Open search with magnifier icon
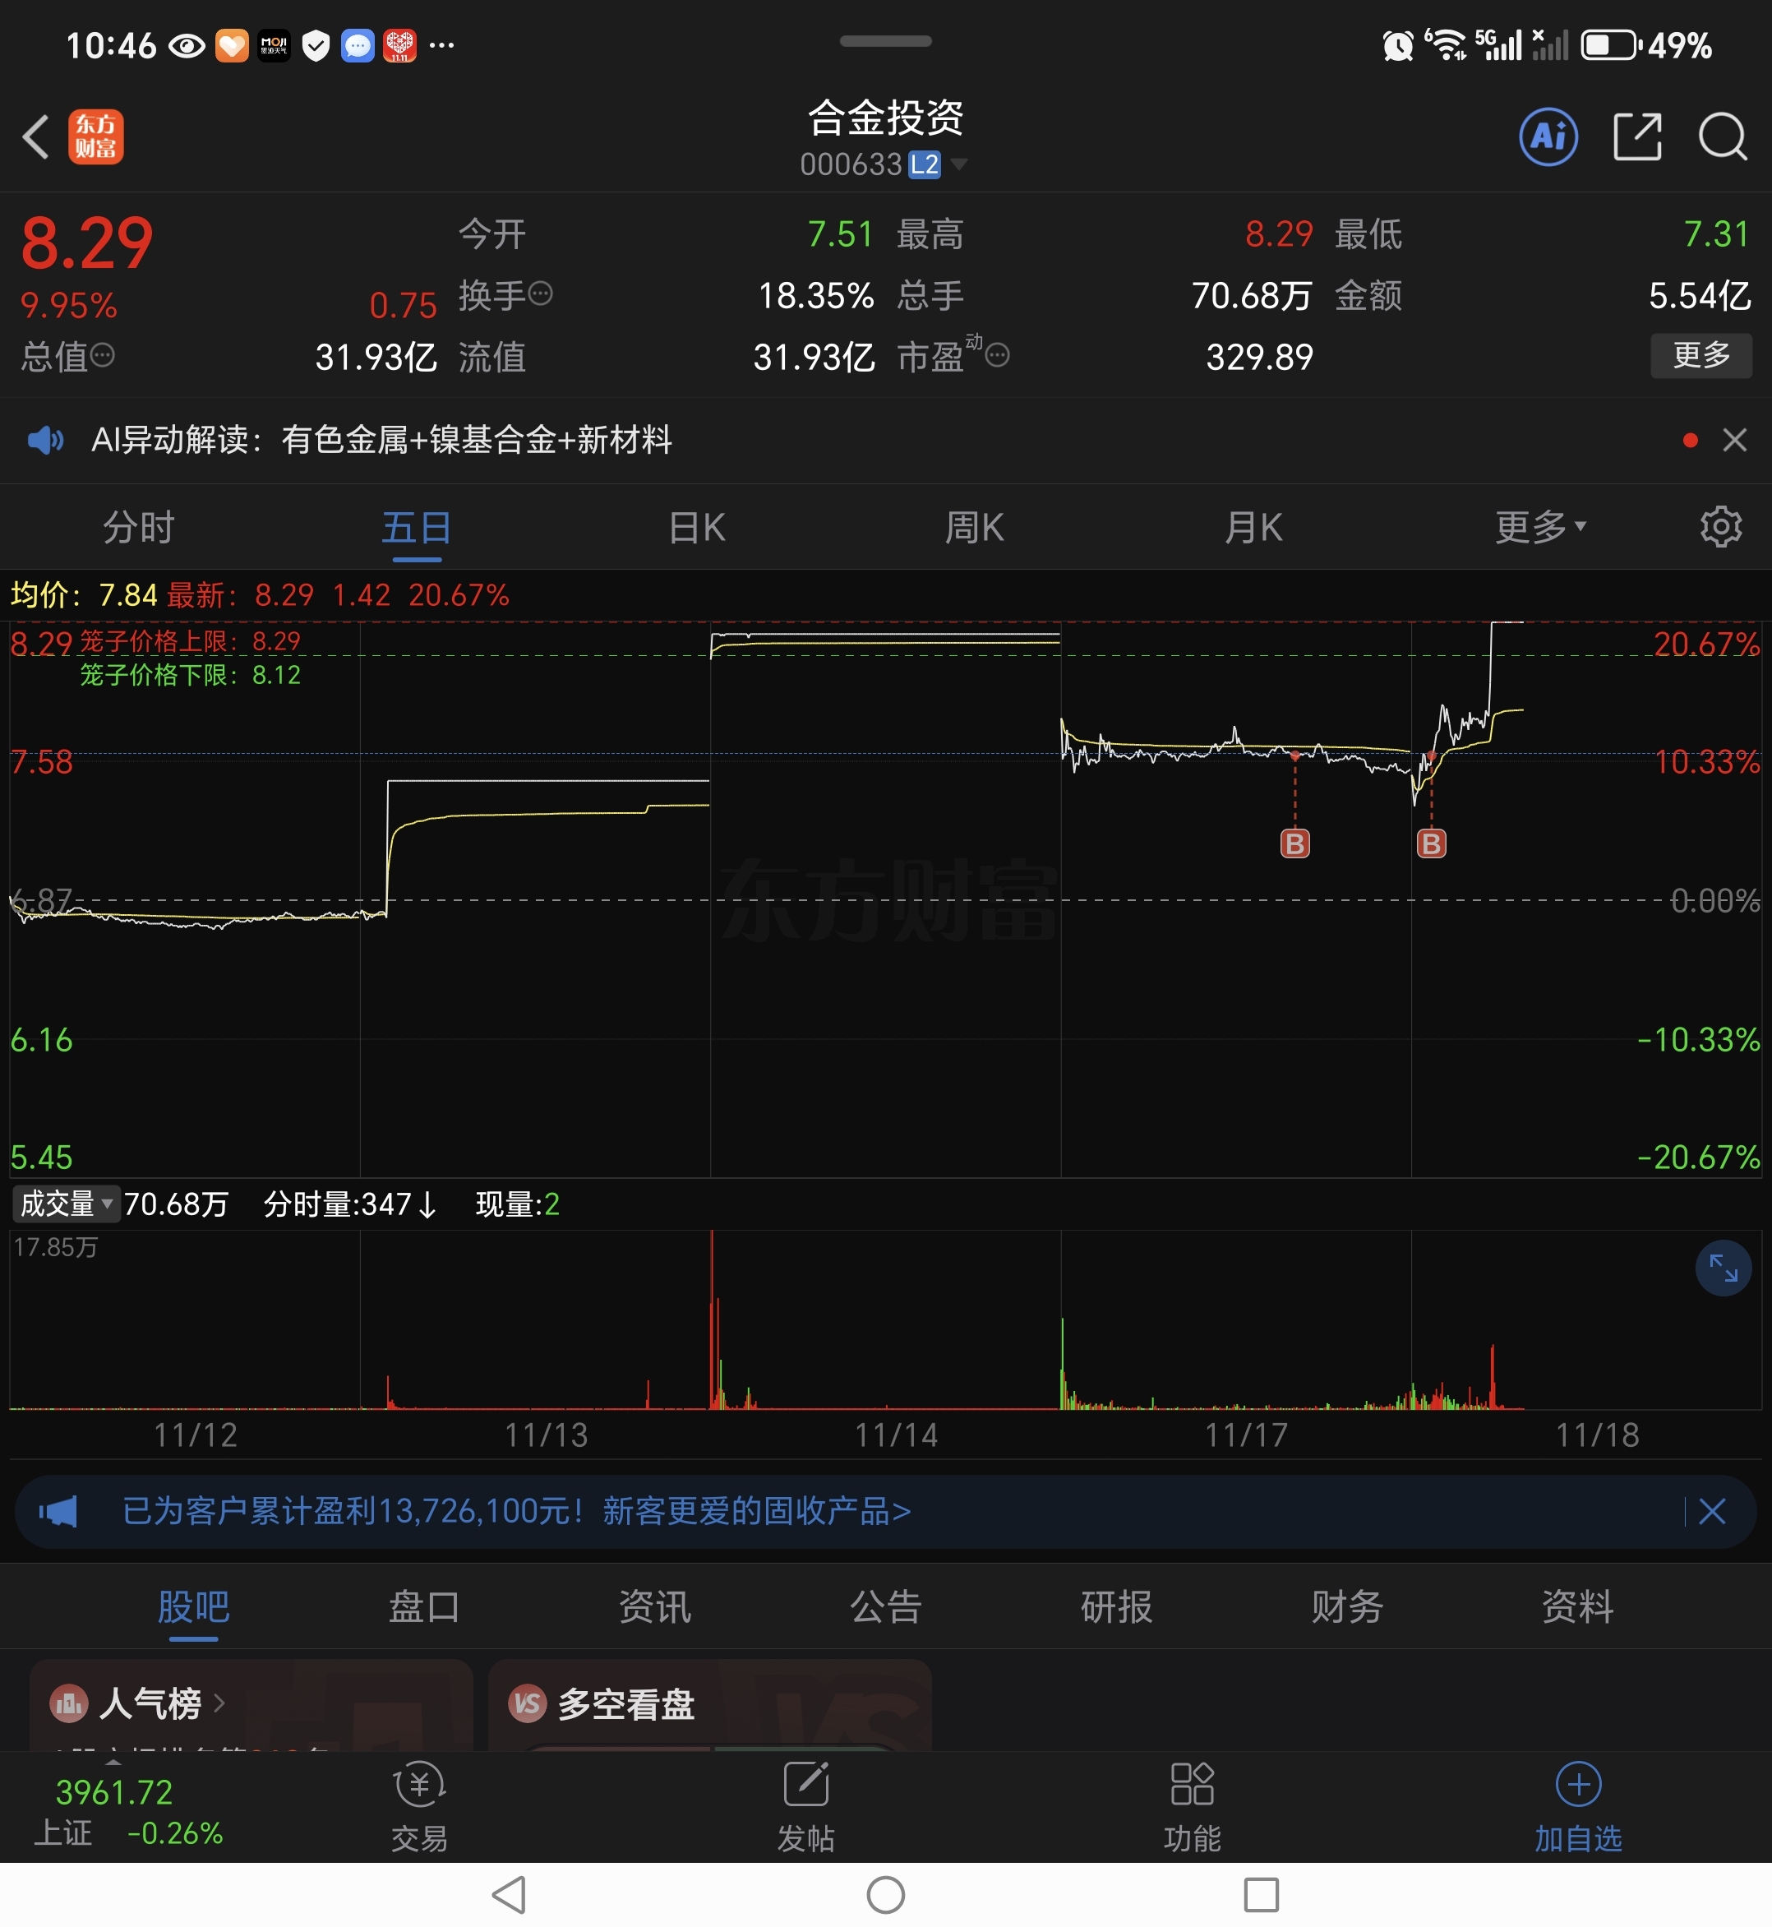Viewport: 1772px width, 1927px height. 1722,136
